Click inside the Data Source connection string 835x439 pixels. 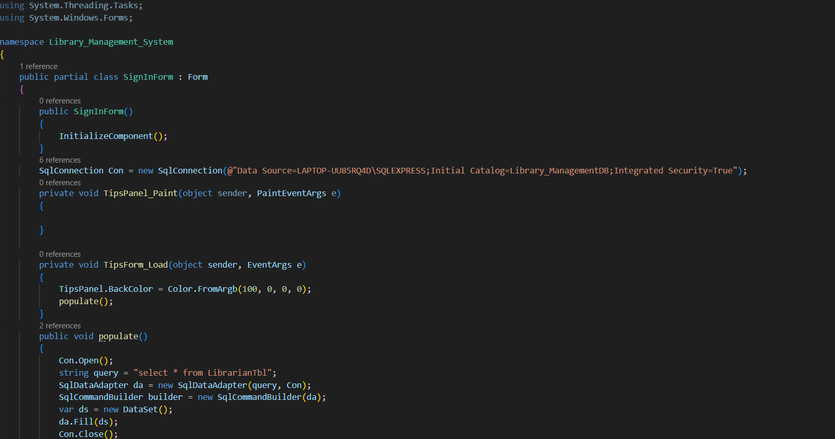pyautogui.click(x=484, y=170)
